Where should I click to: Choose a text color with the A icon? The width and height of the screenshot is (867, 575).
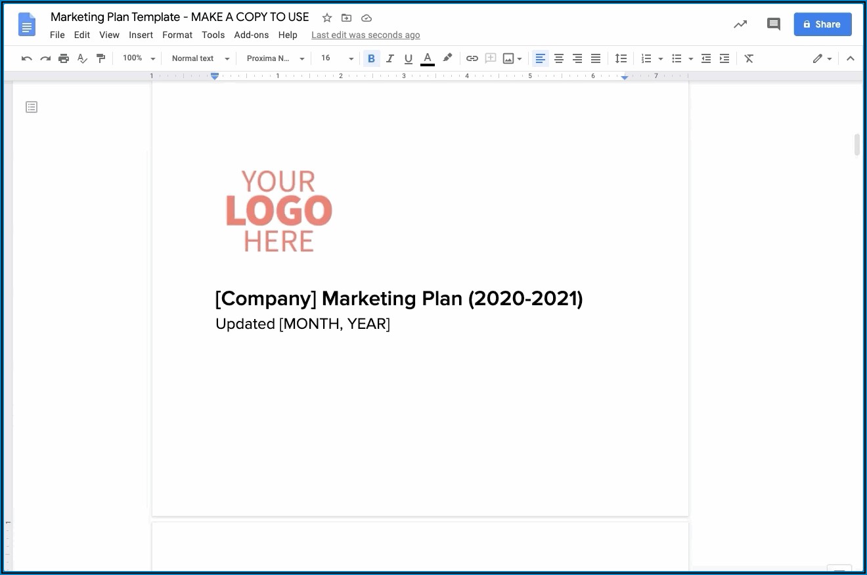[428, 58]
